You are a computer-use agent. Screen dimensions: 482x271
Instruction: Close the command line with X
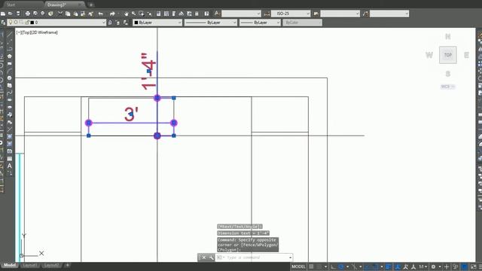(x=204, y=257)
